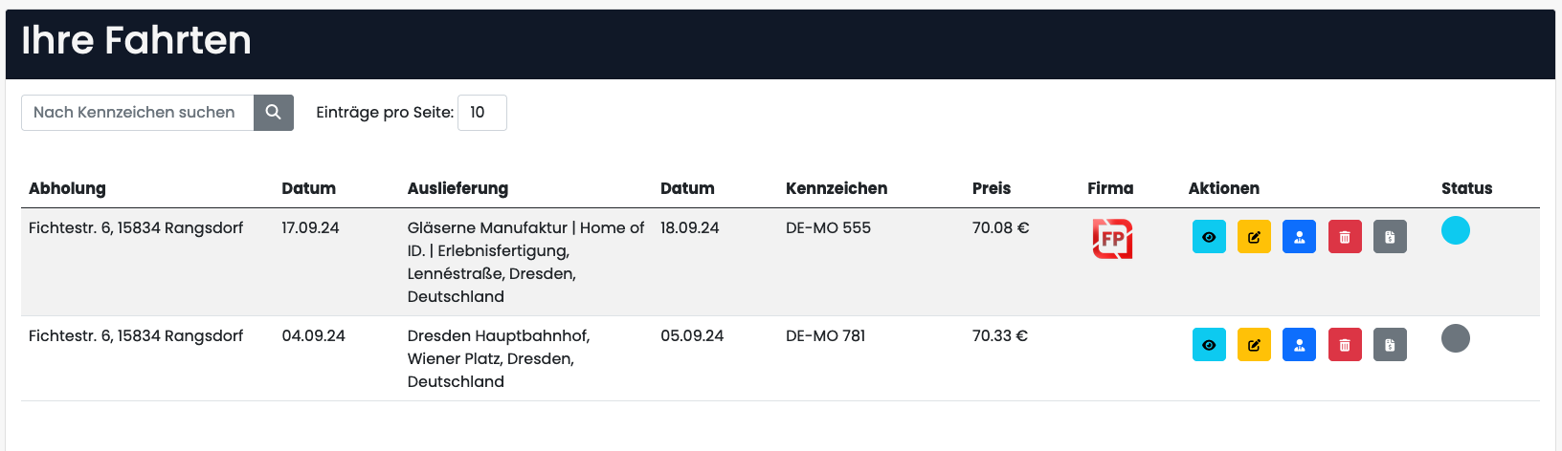Assign a driver to the DE-MO 781 ride

tap(1299, 345)
